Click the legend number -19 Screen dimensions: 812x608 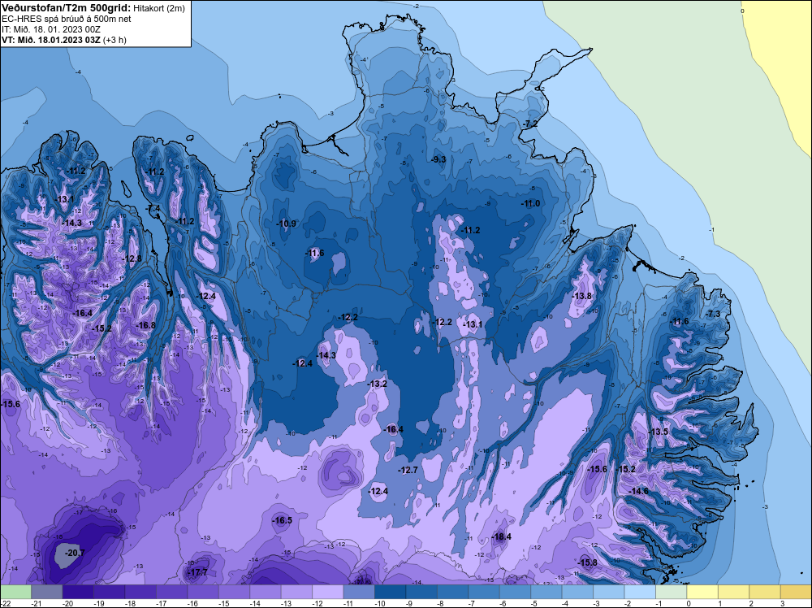(x=99, y=603)
